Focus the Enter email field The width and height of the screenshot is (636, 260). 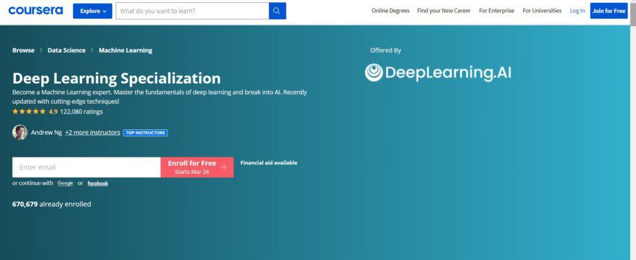pos(87,167)
